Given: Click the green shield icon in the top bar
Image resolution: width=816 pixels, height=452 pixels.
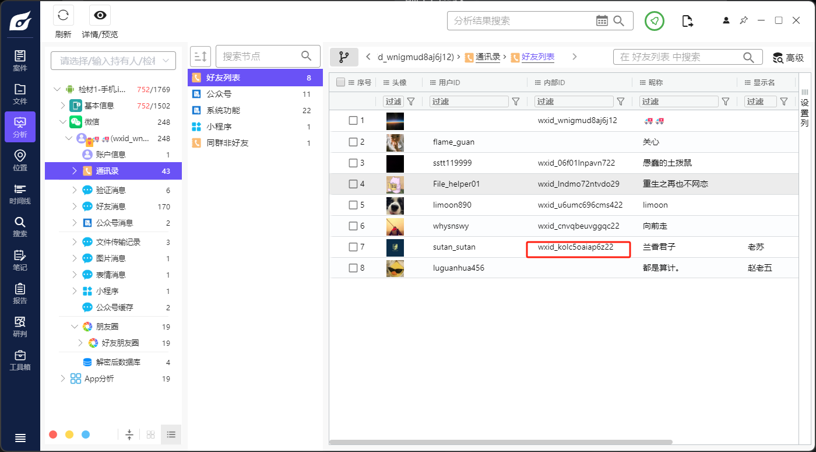Looking at the screenshot, I should tap(655, 21).
